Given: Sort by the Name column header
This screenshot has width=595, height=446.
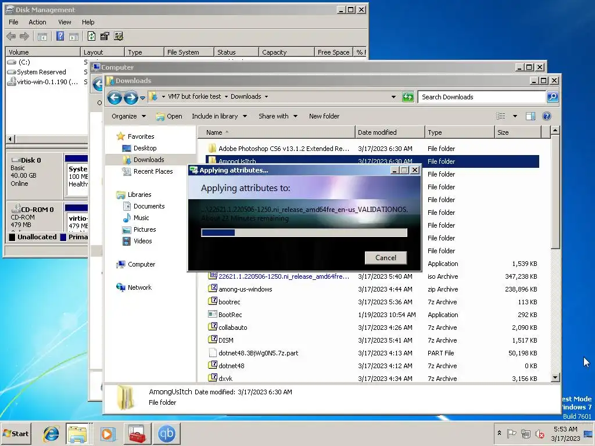Looking at the screenshot, I should tap(276, 132).
